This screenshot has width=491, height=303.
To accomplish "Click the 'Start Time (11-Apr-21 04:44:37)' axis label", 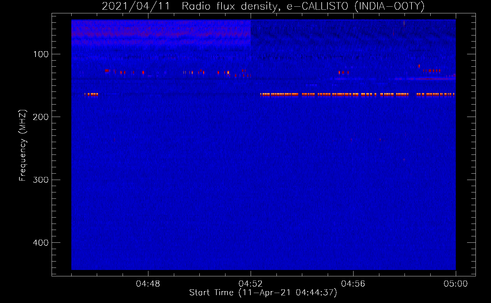I will 263,293.
